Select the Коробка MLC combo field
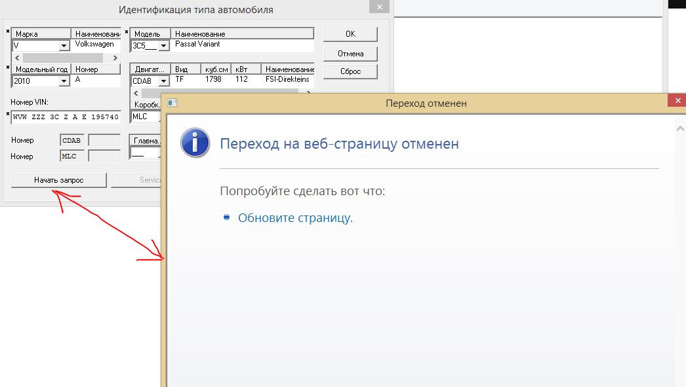Screen dimensions: 686x387 pos(144,117)
